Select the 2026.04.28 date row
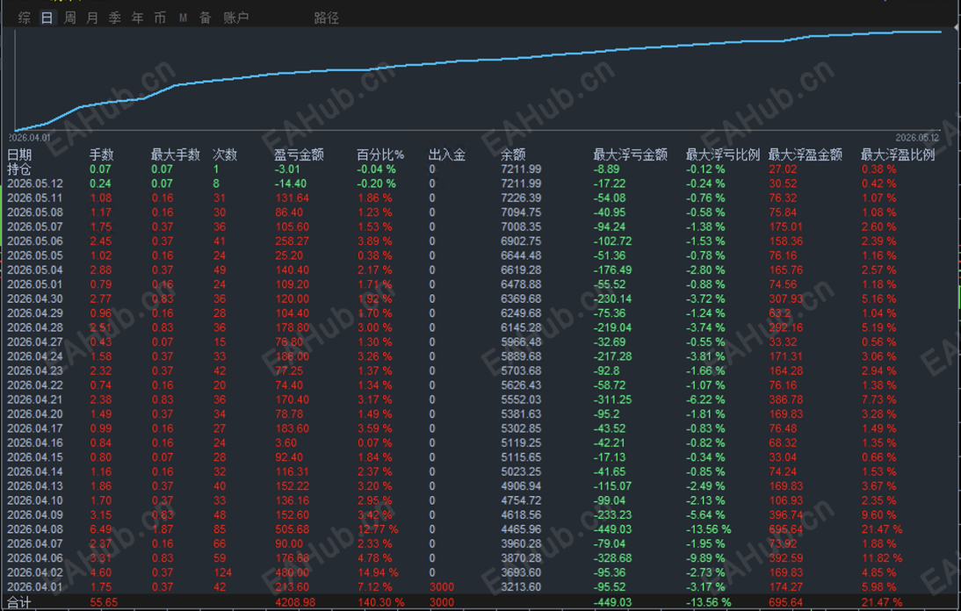This screenshot has width=961, height=611. (x=480, y=327)
